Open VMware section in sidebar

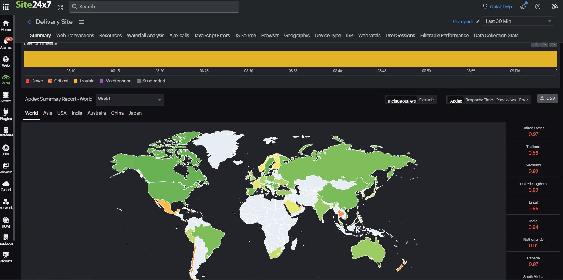point(6,168)
